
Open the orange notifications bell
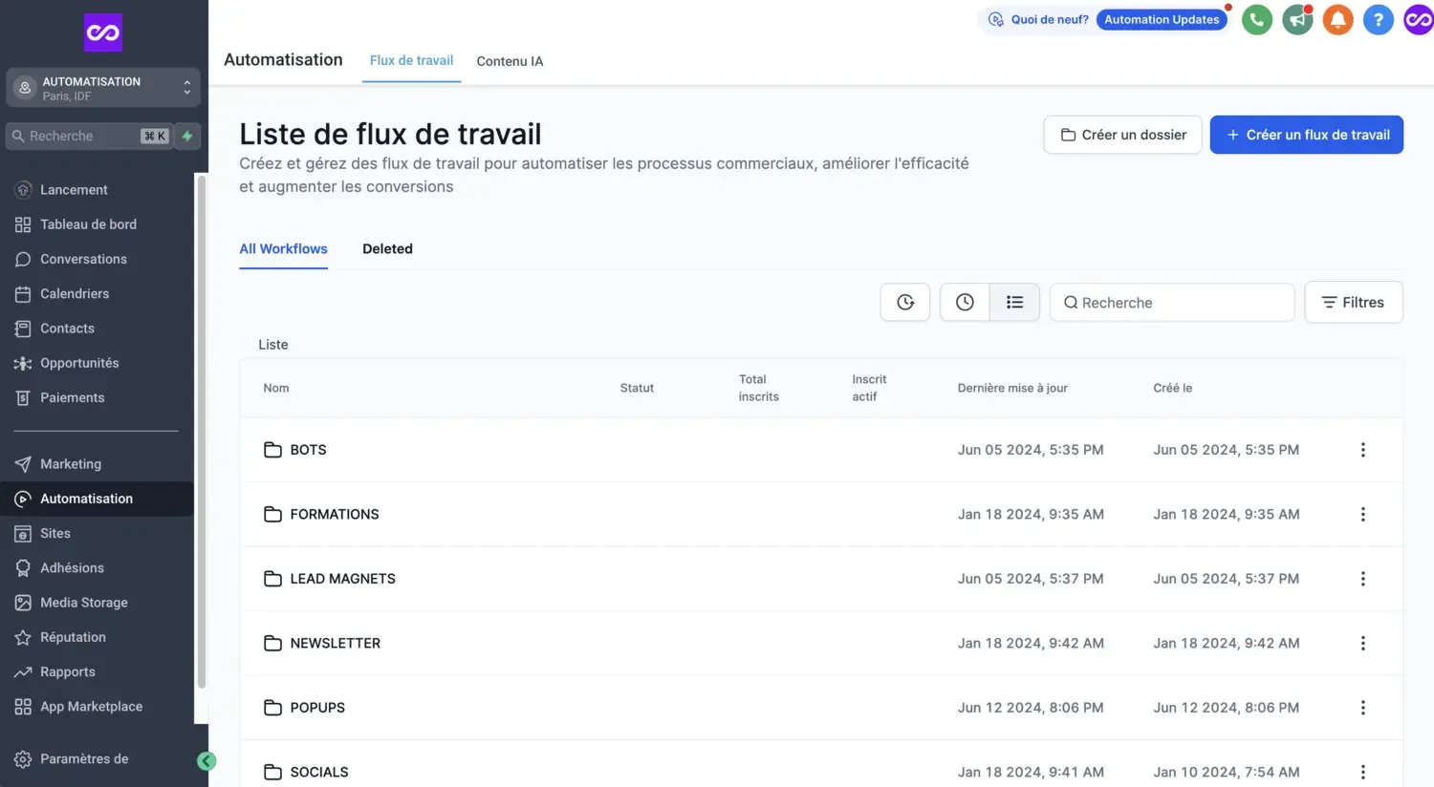coord(1337,19)
